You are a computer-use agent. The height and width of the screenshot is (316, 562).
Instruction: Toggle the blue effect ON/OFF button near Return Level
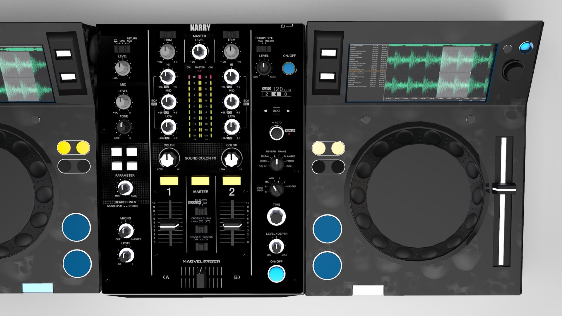pyautogui.click(x=289, y=68)
